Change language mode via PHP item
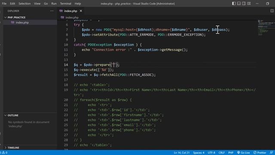The height and width of the screenshot is (155, 275). point(231,152)
